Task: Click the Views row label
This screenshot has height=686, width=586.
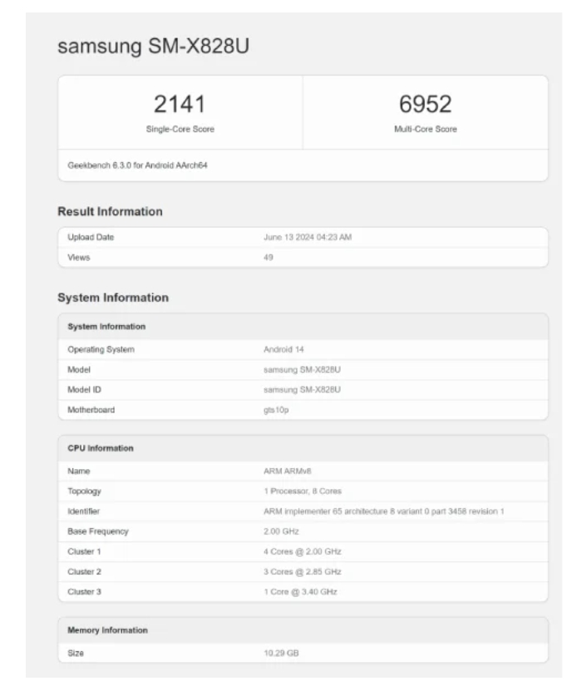Action: click(79, 257)
